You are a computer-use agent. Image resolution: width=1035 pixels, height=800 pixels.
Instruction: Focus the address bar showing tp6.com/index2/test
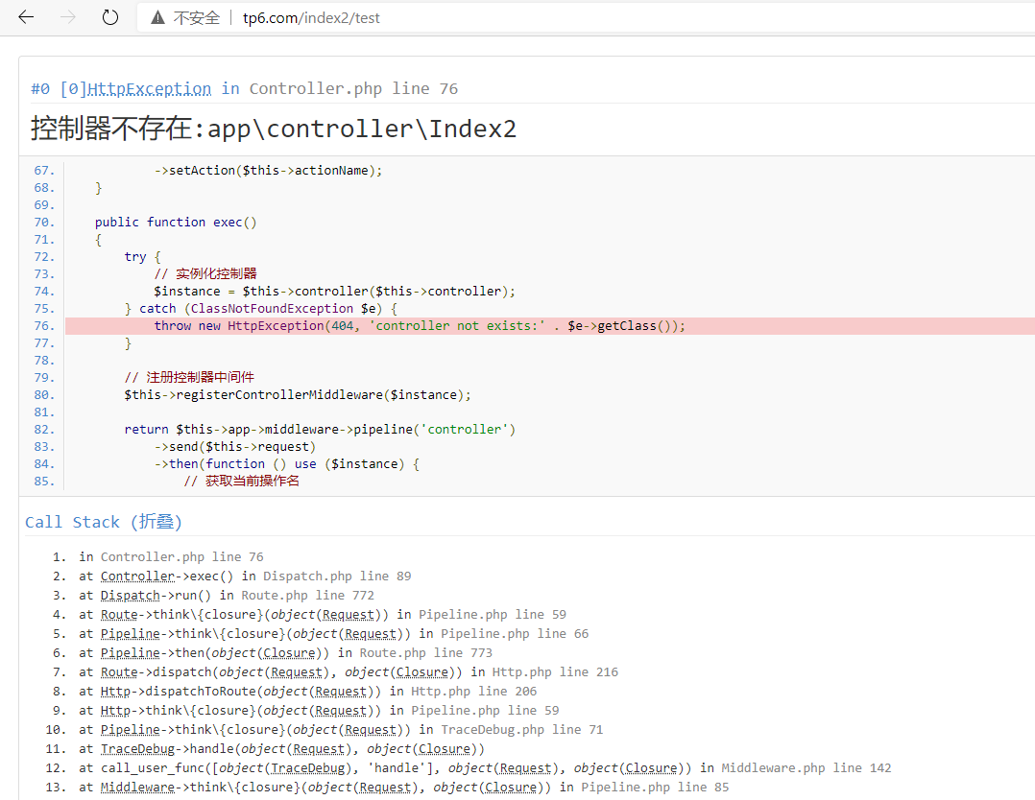(x=585, y=18)
